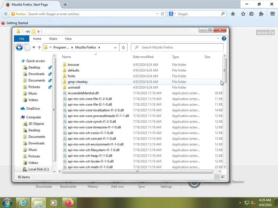Click New folder quick access icon

[x=33, y=31]
